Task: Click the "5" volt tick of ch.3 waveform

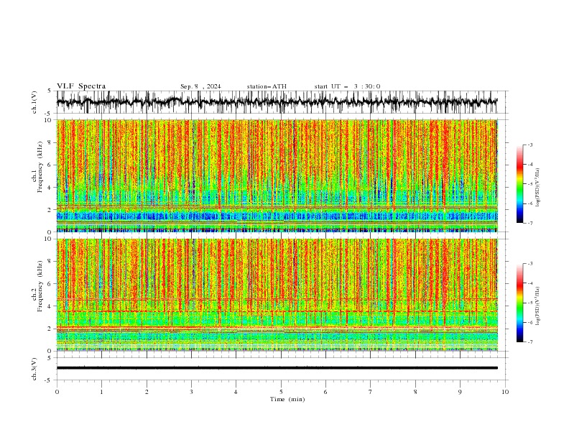Action: pos(50,358)
